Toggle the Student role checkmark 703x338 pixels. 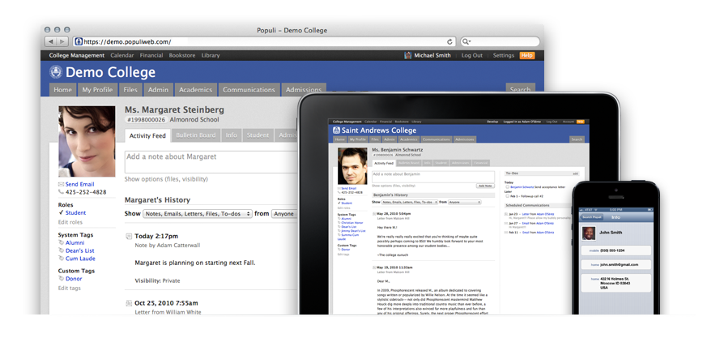[x=62, y=213]
